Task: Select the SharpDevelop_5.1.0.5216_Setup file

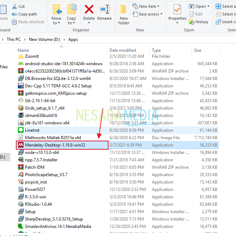Action: pyautogui.click(x=54, y=219)
